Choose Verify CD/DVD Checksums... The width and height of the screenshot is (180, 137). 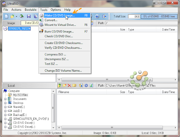click(x=65, y=48)
